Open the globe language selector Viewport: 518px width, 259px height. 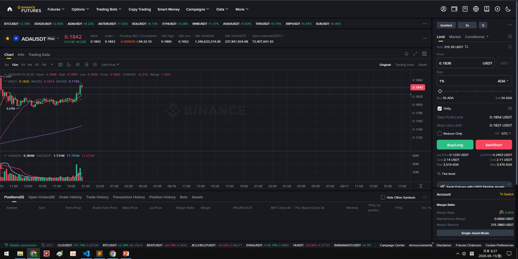click(476, 9)
